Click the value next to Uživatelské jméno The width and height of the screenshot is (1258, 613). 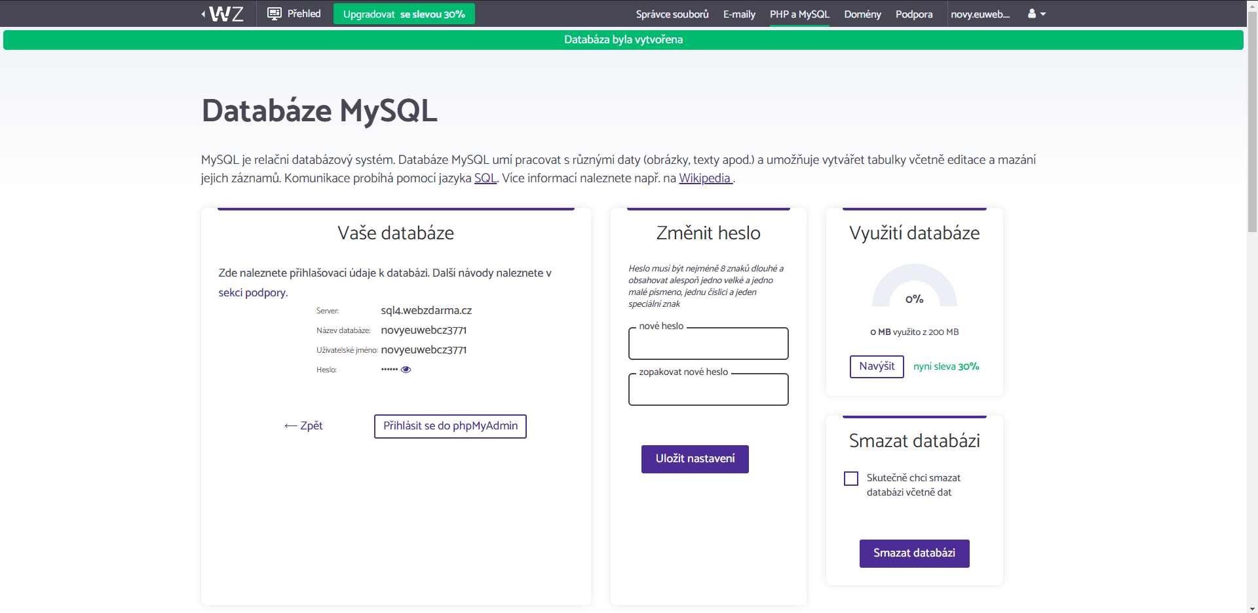coord(424,350)
